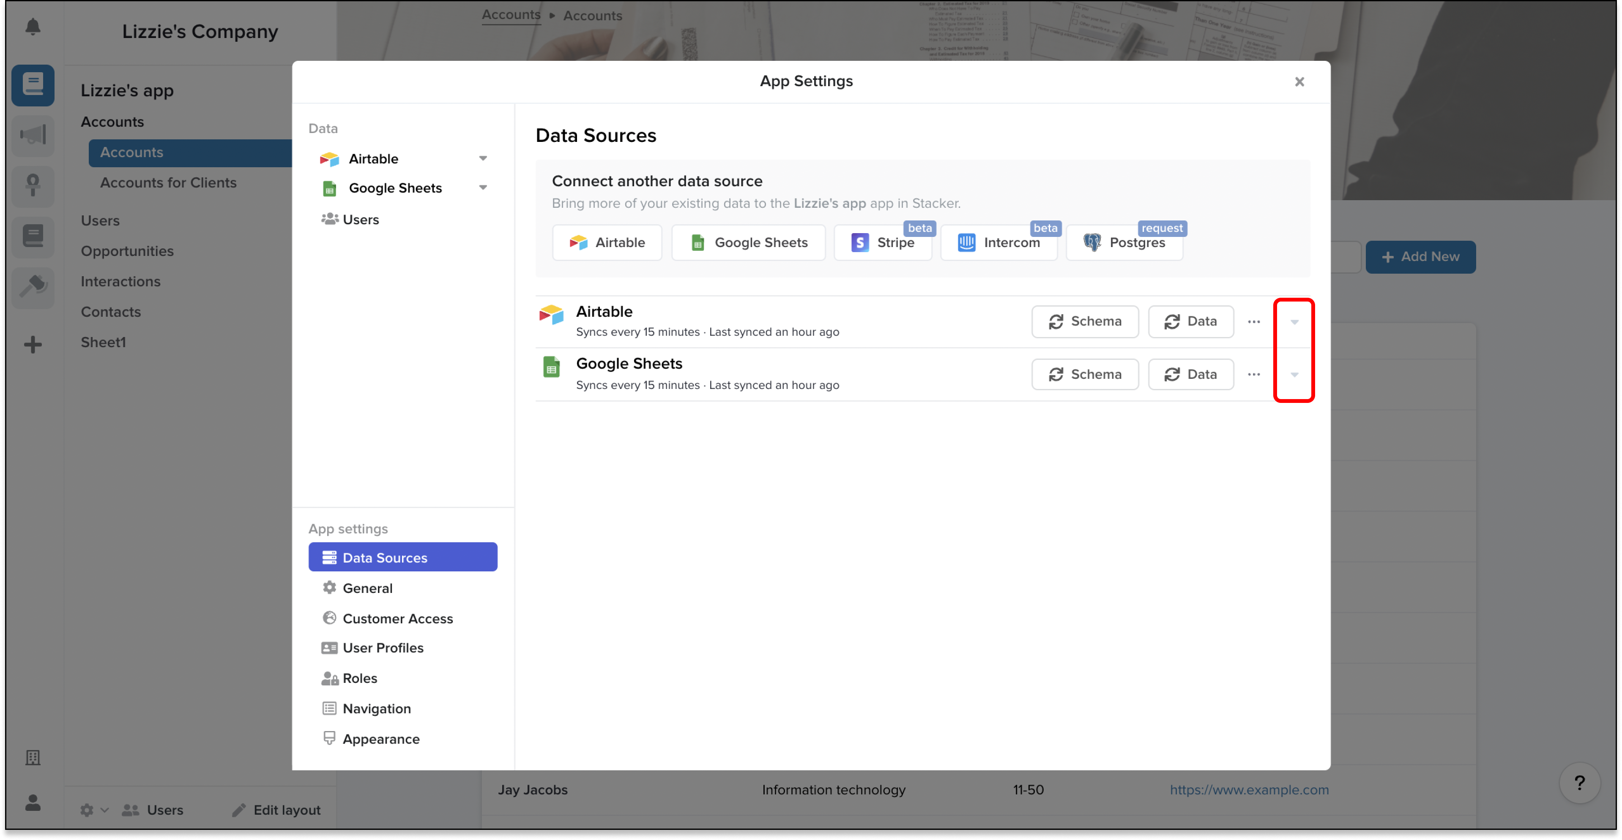Viewport: 1622px width, 840px height.
Task: Click the Google Sheets data source row logo
Action: (x=551, y=367)
